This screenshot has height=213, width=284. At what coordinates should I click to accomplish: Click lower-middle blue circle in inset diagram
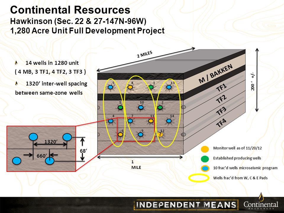(x=50, y=161)
